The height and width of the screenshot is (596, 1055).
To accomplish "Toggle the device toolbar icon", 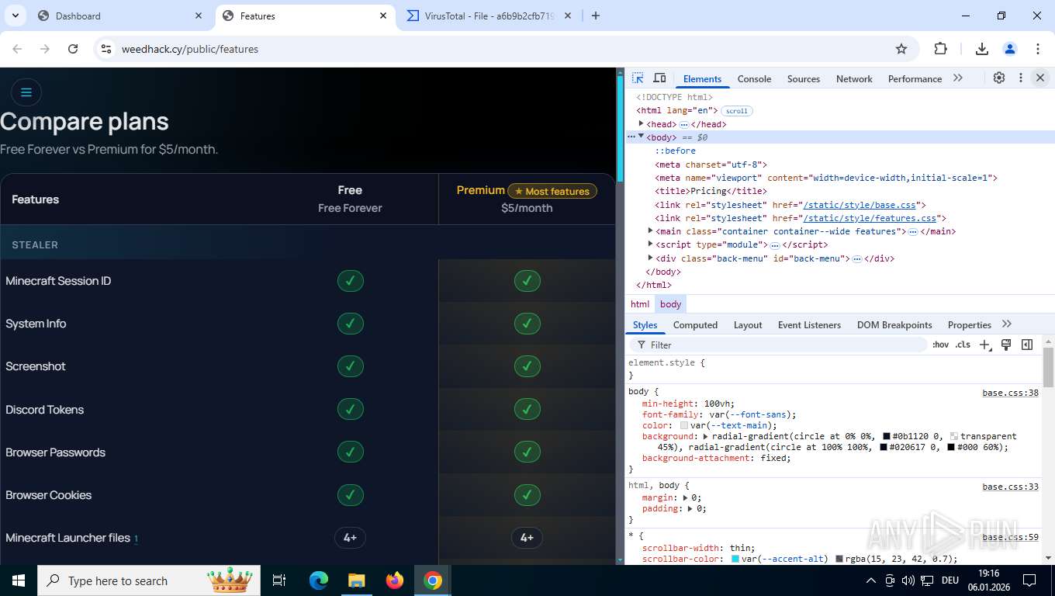I will tap(659, 78).
